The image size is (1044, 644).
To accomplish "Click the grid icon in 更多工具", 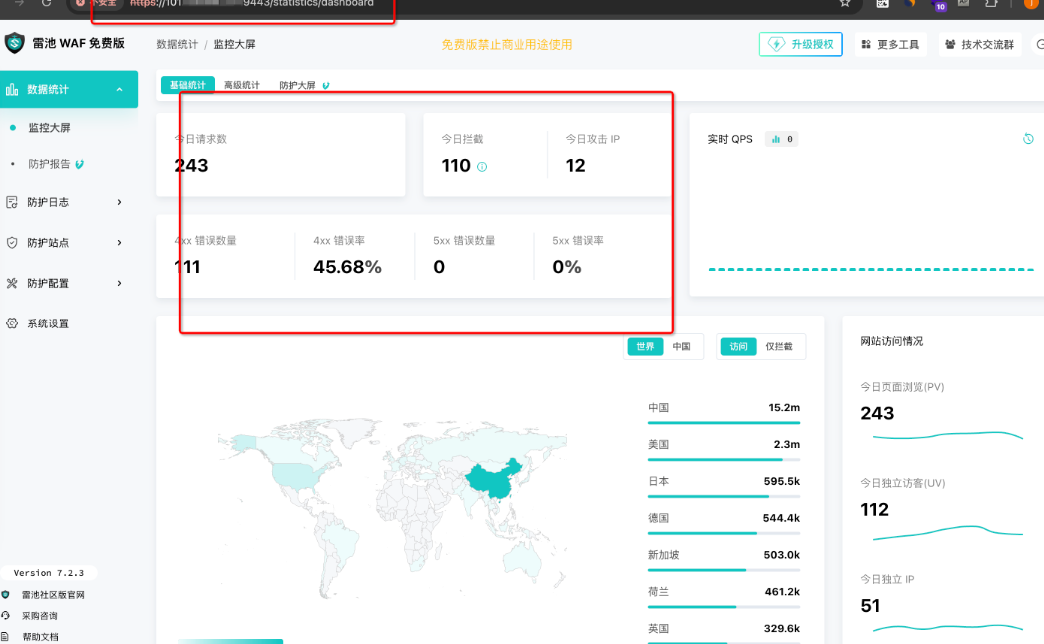I will 866,44.
